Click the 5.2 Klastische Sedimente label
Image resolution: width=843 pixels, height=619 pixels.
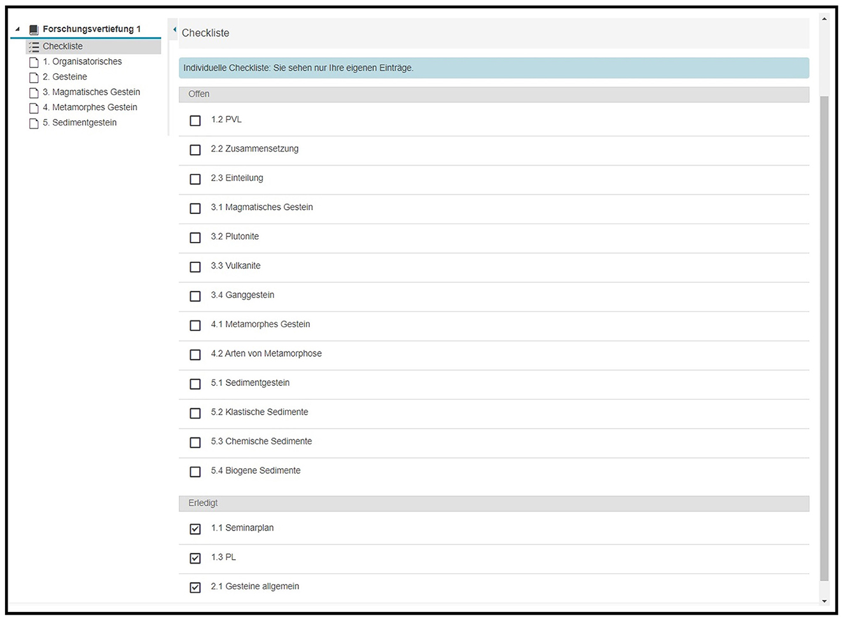pos(260,413)
